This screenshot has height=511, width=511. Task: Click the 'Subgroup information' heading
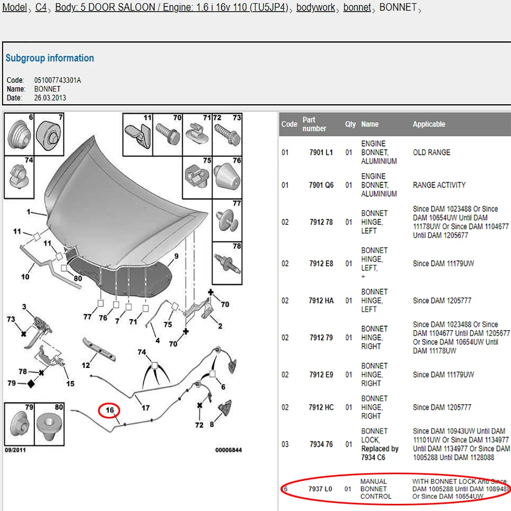[x=50, y=58]
